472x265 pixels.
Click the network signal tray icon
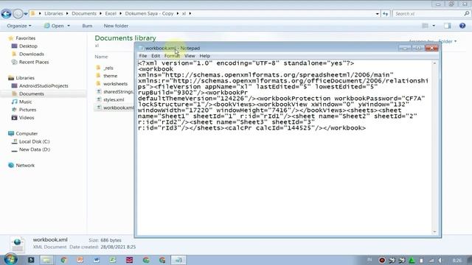pos(431,260)
